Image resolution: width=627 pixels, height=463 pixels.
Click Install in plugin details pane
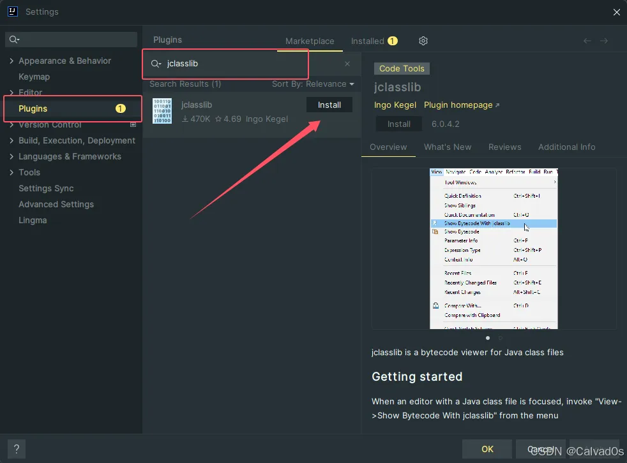[x=398, y=124]
